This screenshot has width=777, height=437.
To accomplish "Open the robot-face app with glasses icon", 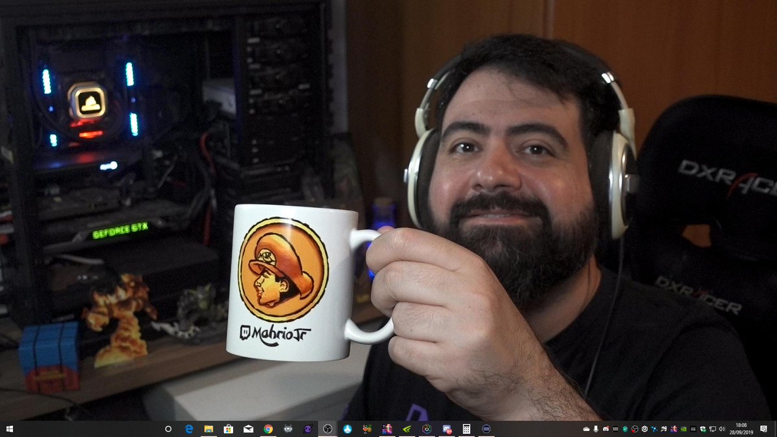I will tap(287, 429).
